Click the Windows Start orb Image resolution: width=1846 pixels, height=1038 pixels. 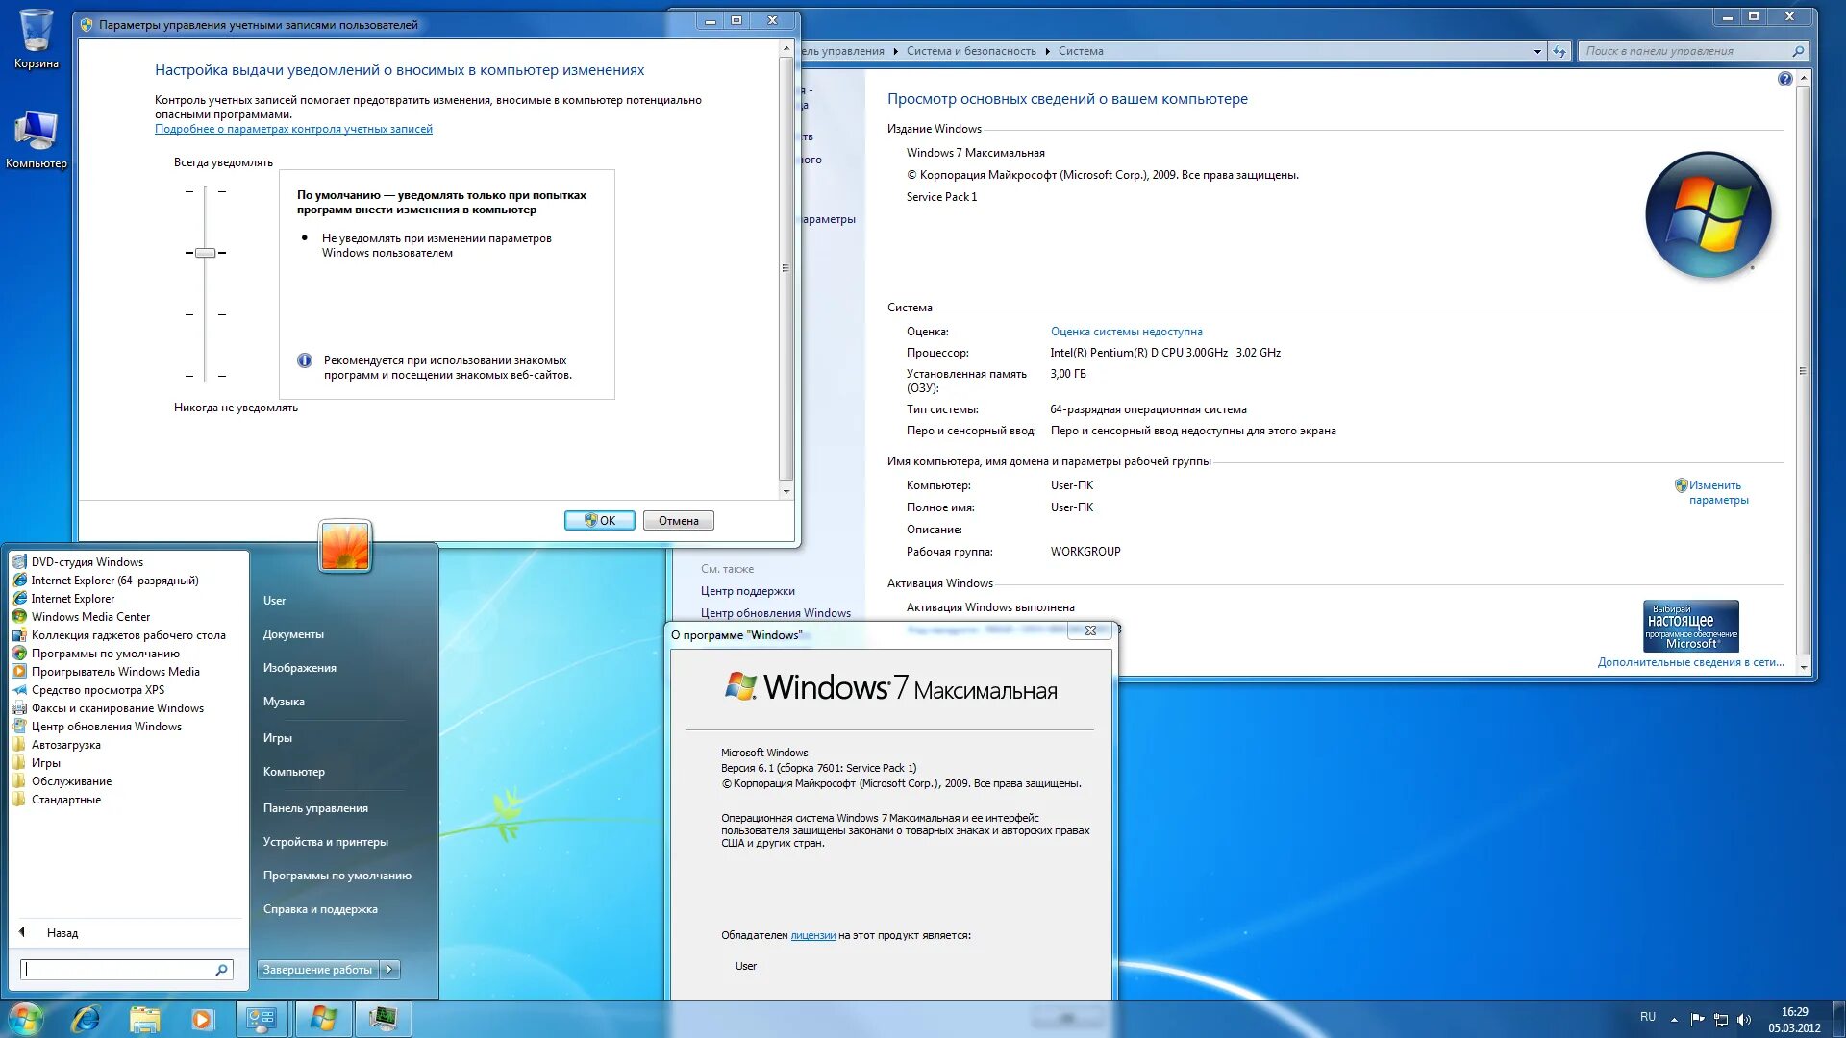[x=26, y=1019]
